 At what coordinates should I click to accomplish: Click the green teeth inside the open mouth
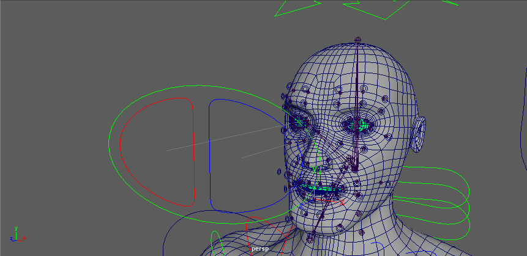point(318,188)
